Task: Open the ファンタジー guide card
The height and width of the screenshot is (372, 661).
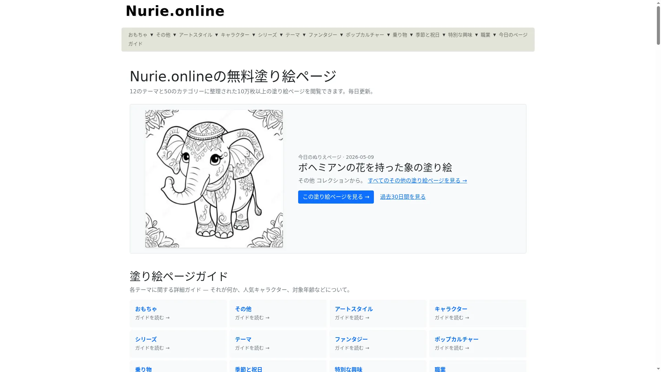Action: pos(378,343)
